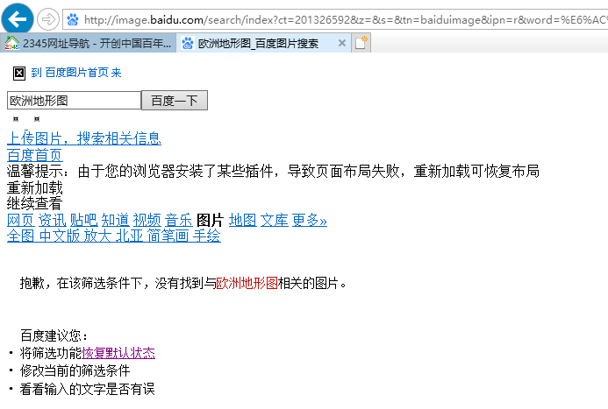Go to the 网页 search category
Image resolution: width=608 pixels, height=409 pixels.
pos(21,220)
